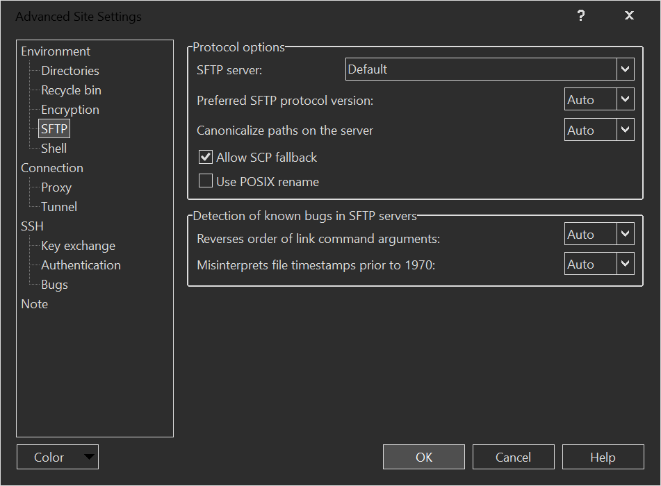Open Reverses order of link command arguments dropdown
661x486 pixels.
599,234
